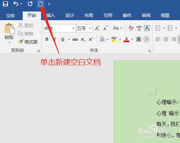
Task: Toggle italic formatting
Action: coord(55,39)
